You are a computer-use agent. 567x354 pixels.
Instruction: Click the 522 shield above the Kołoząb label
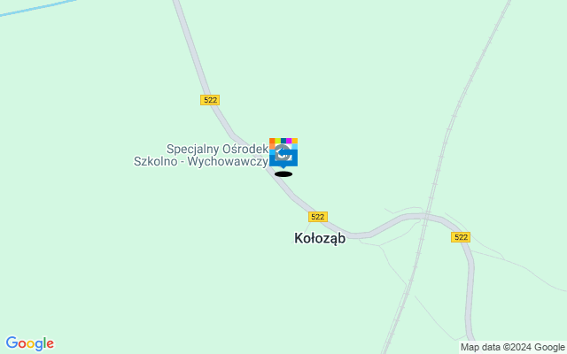(318, 217)
